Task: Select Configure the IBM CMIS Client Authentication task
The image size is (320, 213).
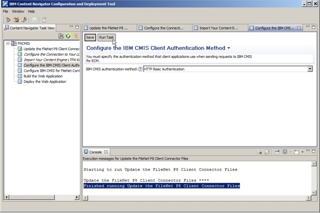Action: point(51,65)
